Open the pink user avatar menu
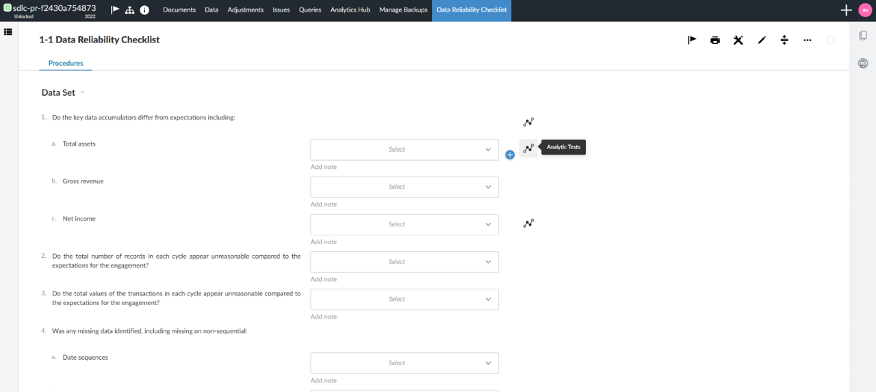Viewport: 876px width, 392px height. tap(865, 10)
